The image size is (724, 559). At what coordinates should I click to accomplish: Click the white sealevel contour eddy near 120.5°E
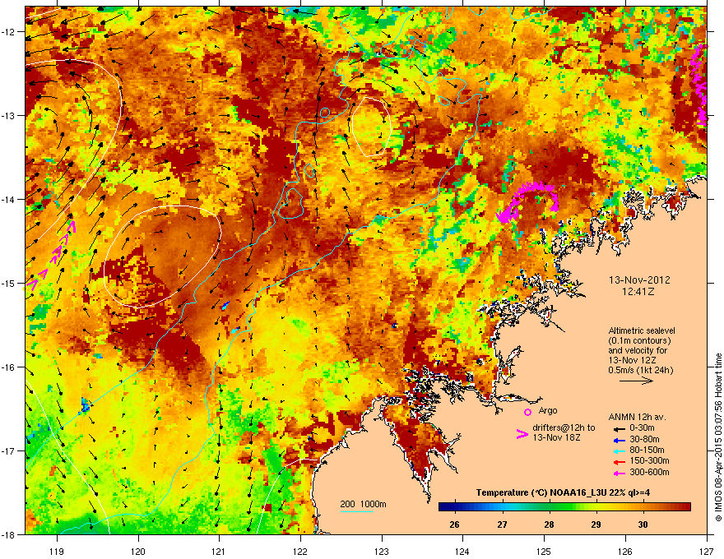[163, 256]
